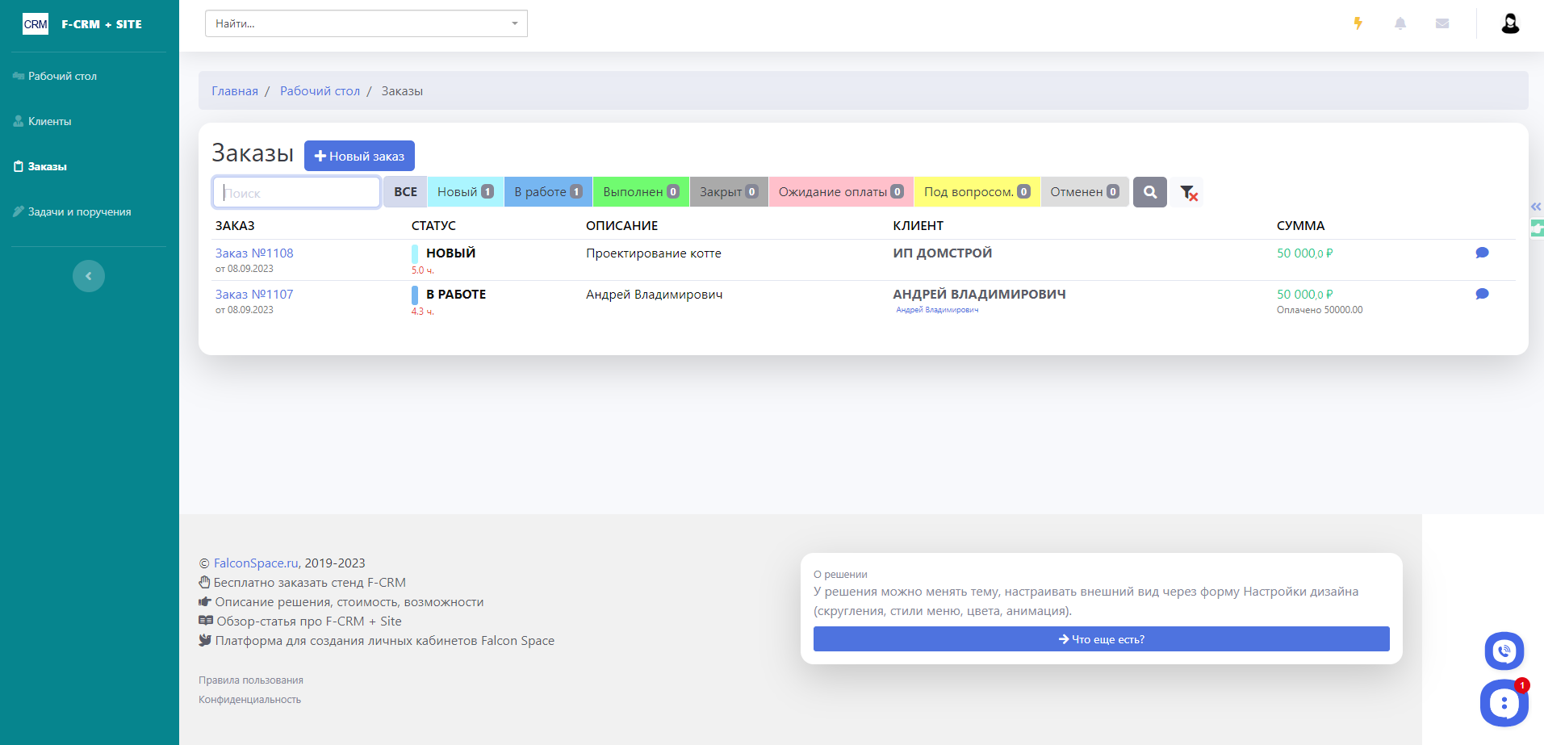Click the orders 'Поиск' input field
1544x745 pixels.
coord(296,193)
